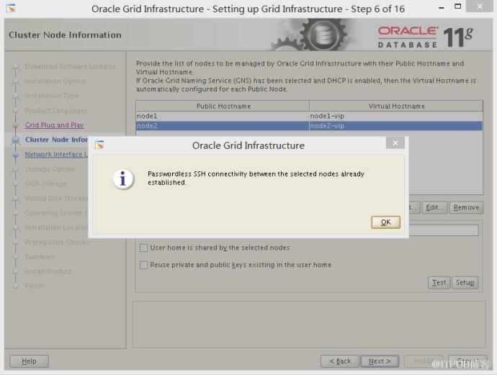Select the node2-vip virtual hostname cell
This screenshot has width=497, height=375.
pyautogui.click(x=396, y=126)
